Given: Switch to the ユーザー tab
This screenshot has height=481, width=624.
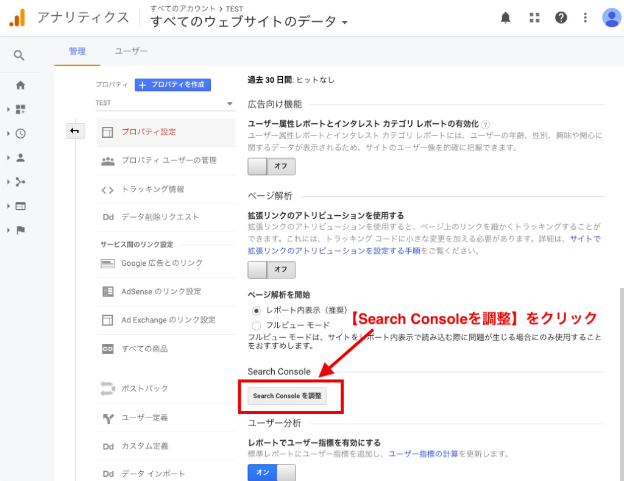Looking at the screenshot, I should (x=132, y=51).
